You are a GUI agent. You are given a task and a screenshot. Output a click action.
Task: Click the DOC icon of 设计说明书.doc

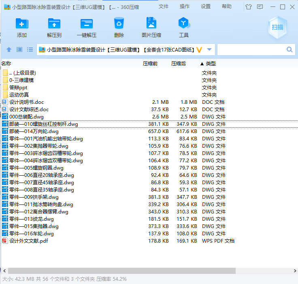coord(5,102)
